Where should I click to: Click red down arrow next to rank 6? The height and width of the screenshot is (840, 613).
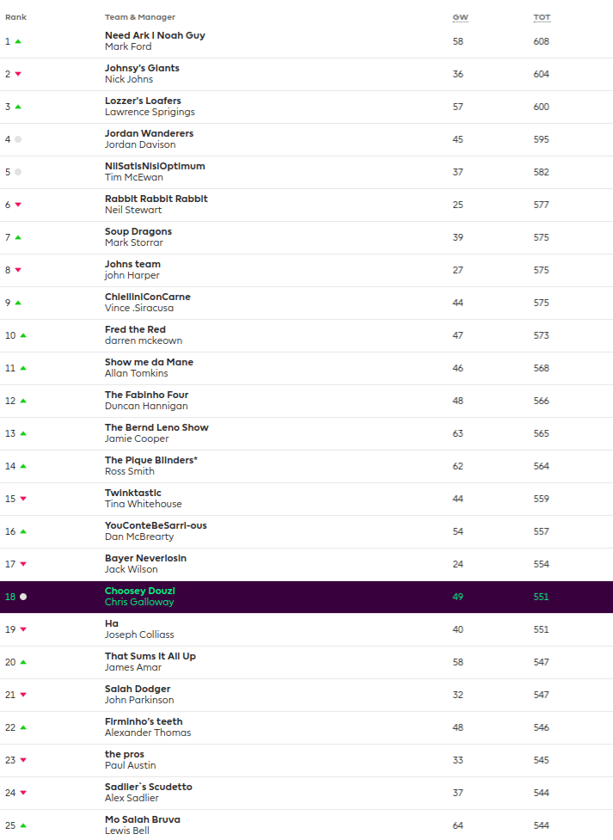coord(18,205)
